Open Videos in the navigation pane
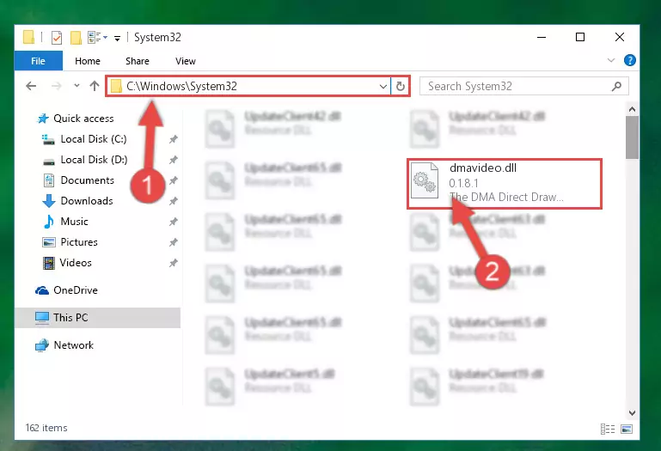 point(76,263)
